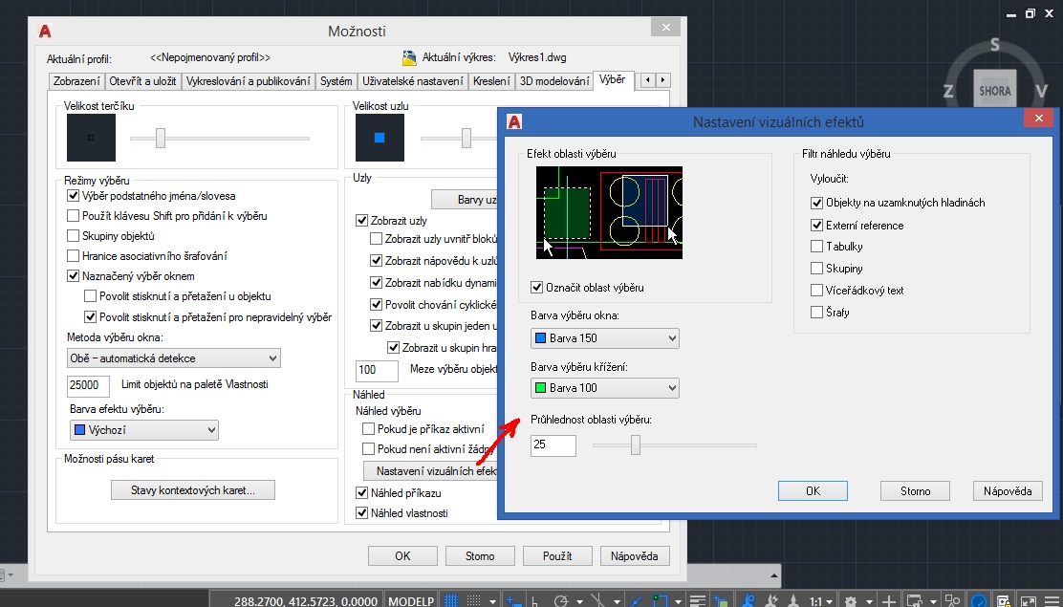The image size is (1063, 607).
Task: Open workspace switching gear in status bar
Action: 852,600
